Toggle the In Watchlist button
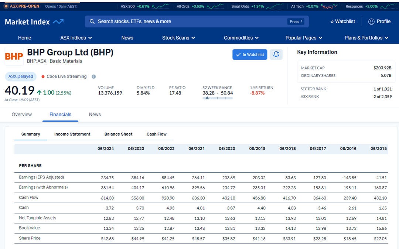The width and height of the screenshot is (399, 249). coord(250,55)
